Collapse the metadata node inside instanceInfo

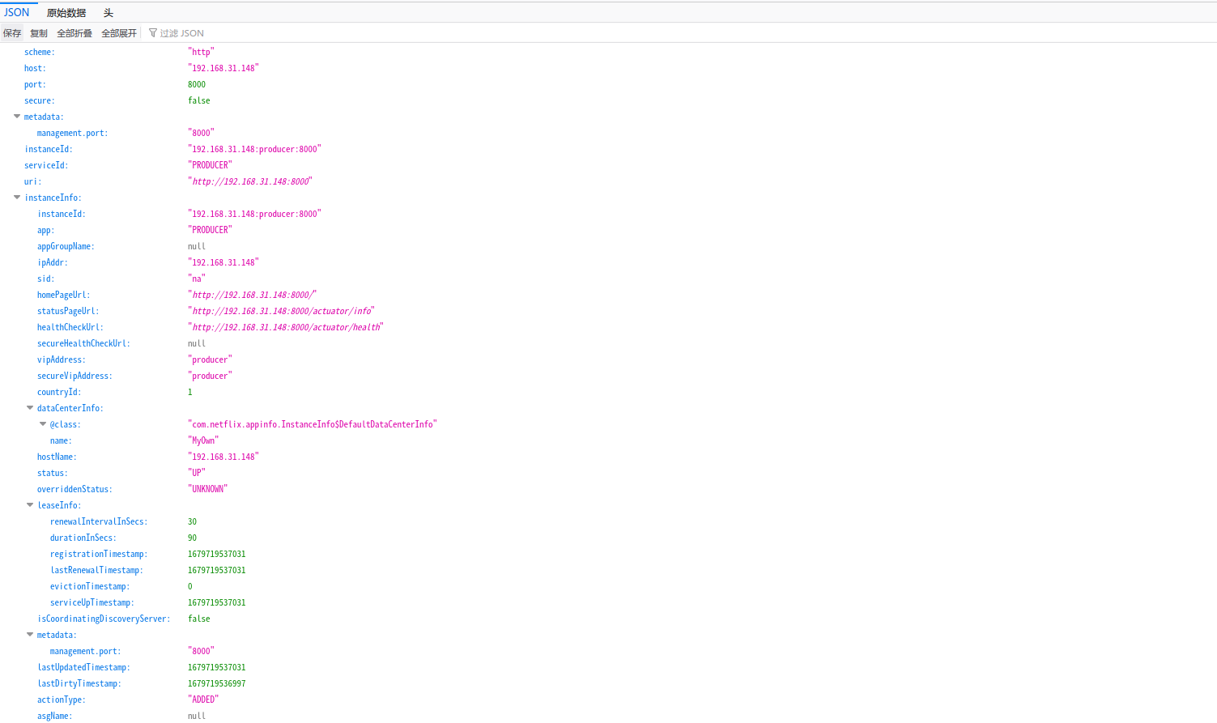29,634
